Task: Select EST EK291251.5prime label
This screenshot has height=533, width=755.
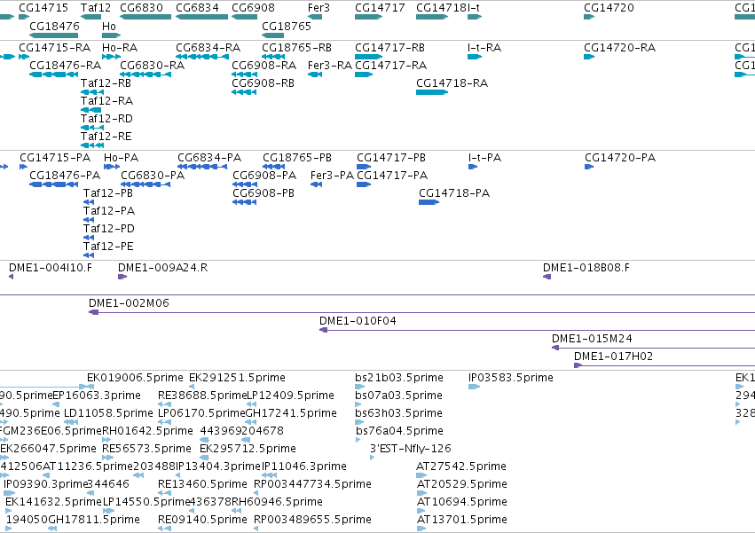Action: point(237,378)
